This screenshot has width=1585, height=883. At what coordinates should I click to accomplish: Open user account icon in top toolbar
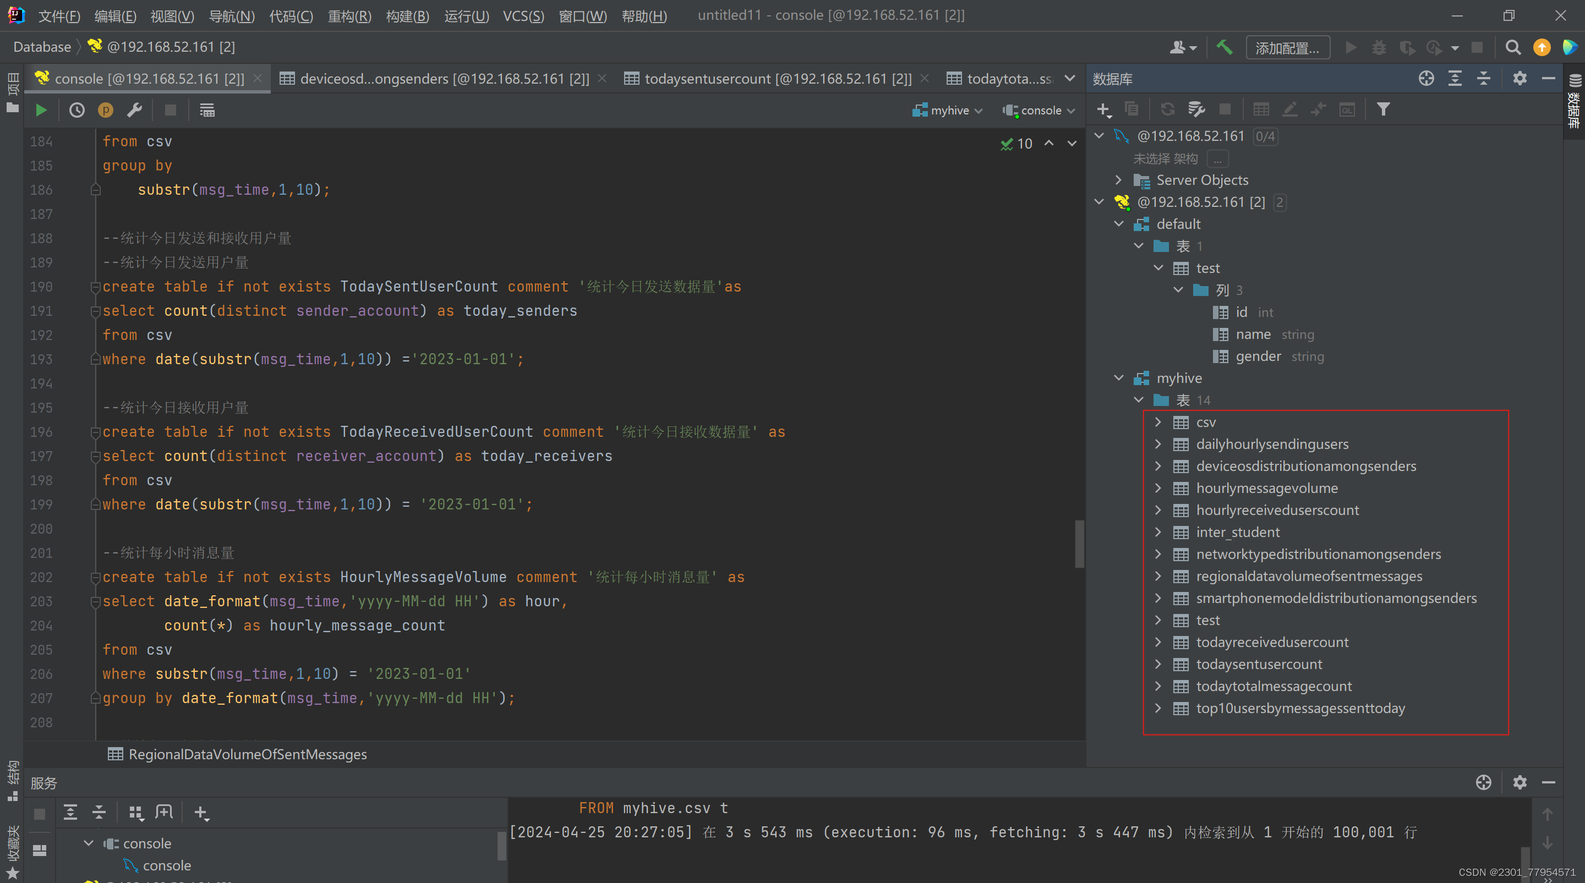1183,47
